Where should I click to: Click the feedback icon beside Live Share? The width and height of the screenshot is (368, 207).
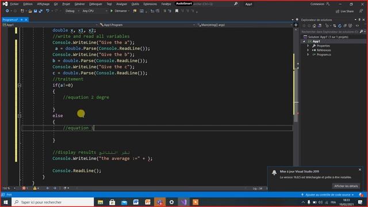click(361, 11)
